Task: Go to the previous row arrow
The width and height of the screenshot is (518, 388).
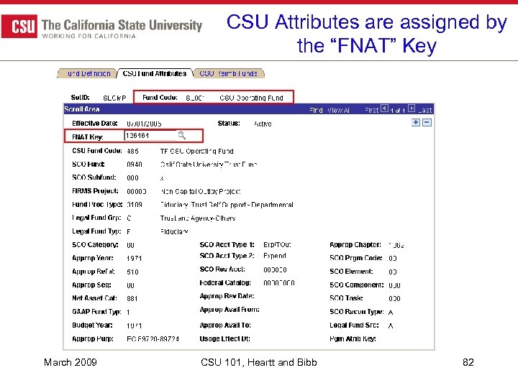Action: [x=384, y=108]
